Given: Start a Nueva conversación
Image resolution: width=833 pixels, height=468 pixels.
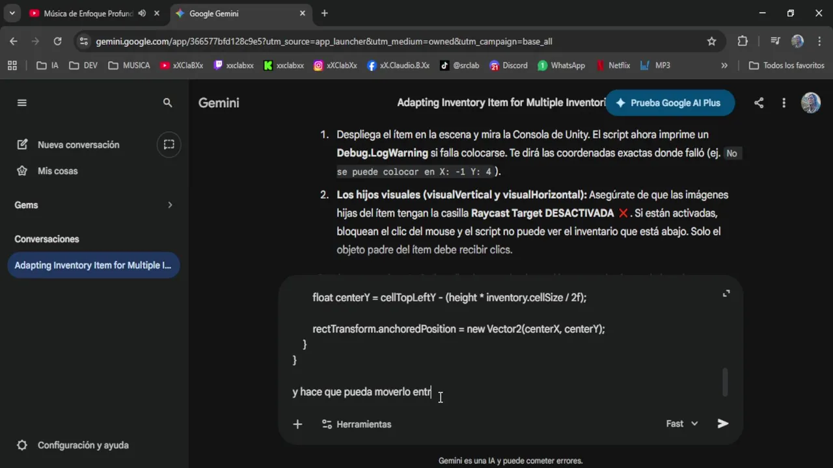Looking at the screenshot, I should tap(78, 144).
